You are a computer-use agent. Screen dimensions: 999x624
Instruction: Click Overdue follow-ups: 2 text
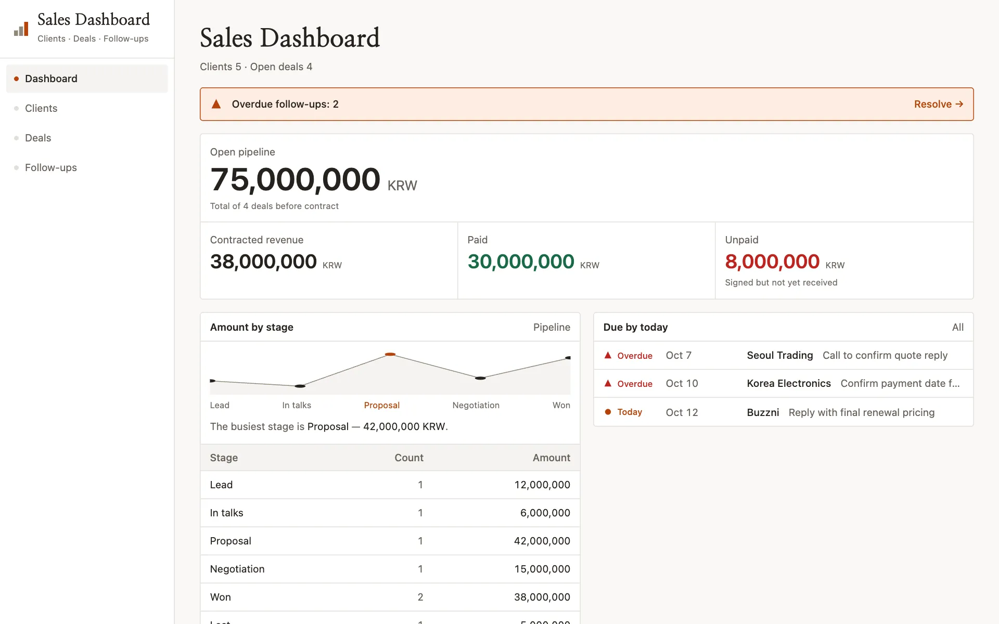285,104
